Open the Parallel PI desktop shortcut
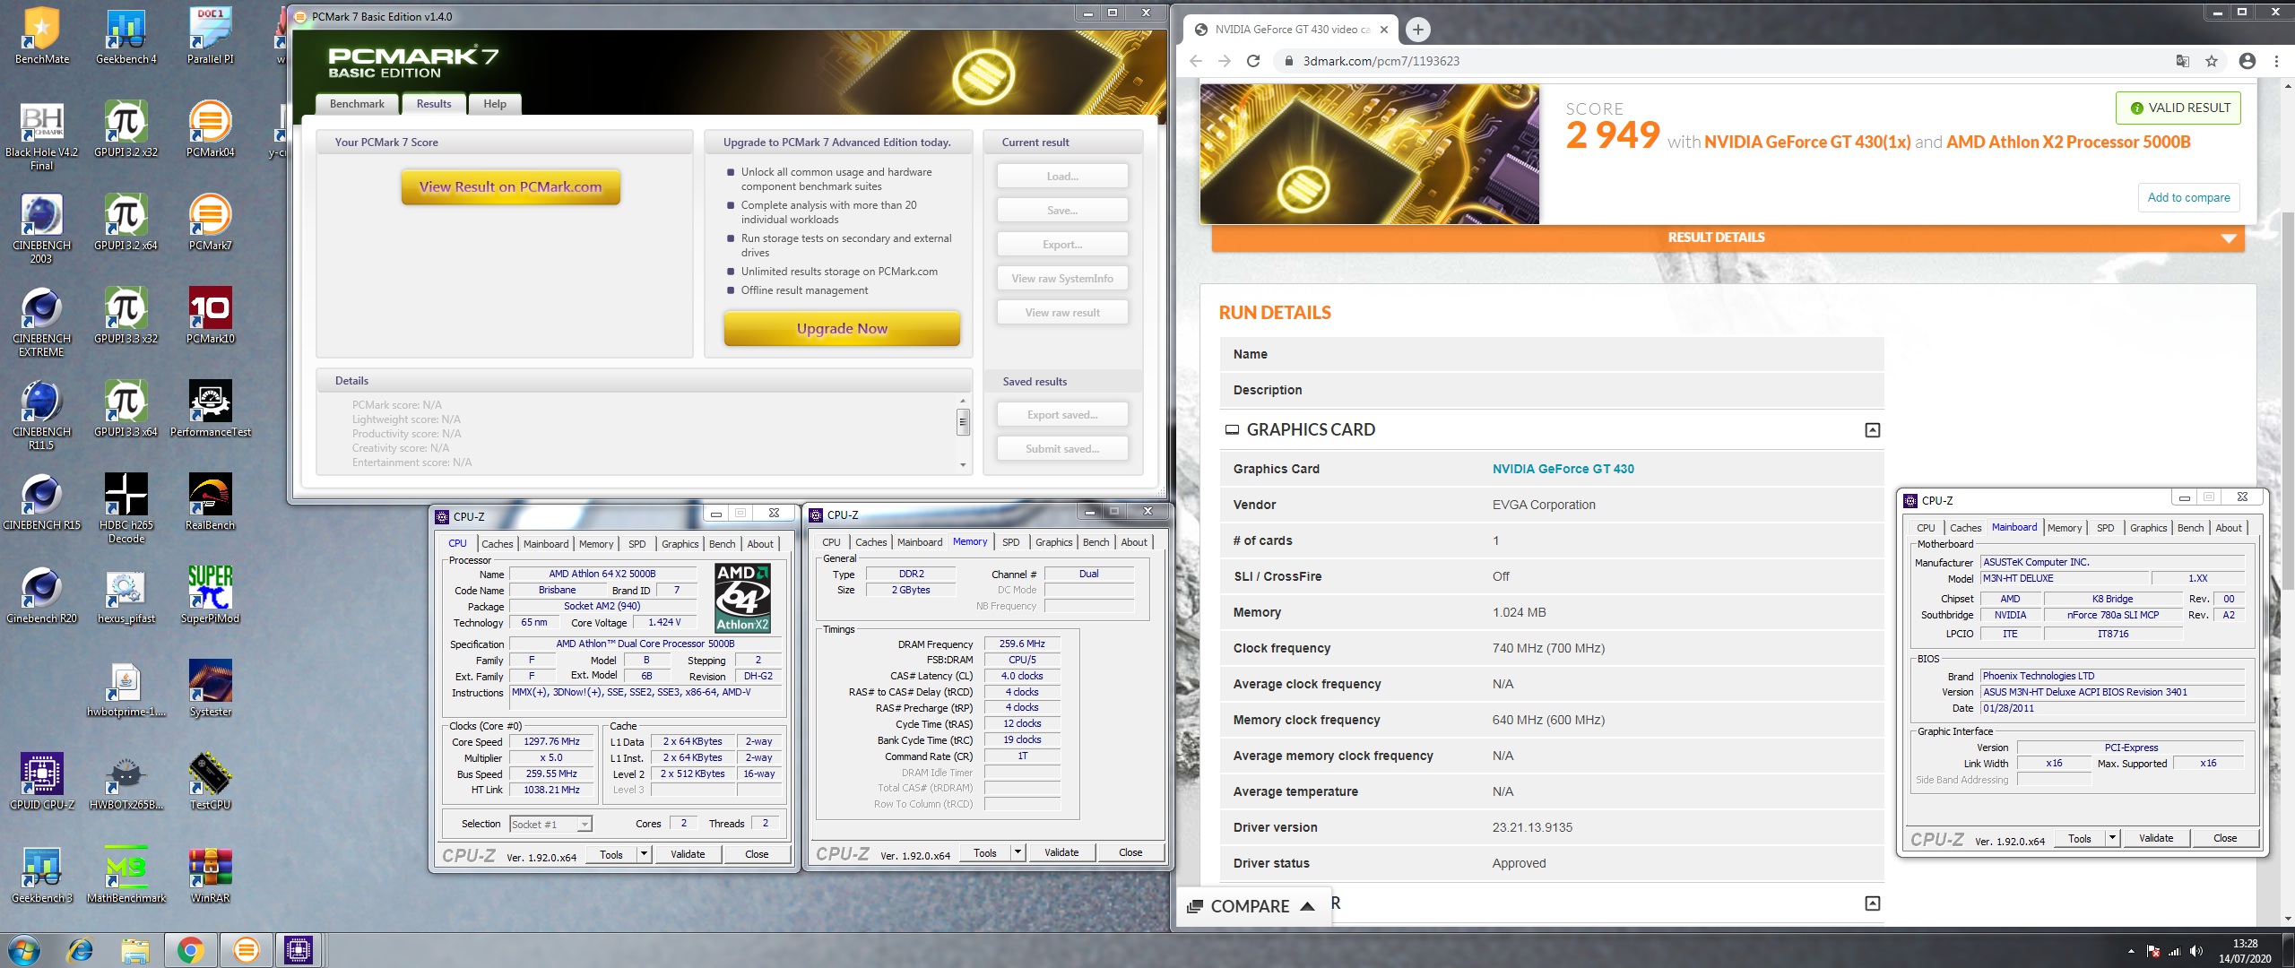 coord(211,36)
